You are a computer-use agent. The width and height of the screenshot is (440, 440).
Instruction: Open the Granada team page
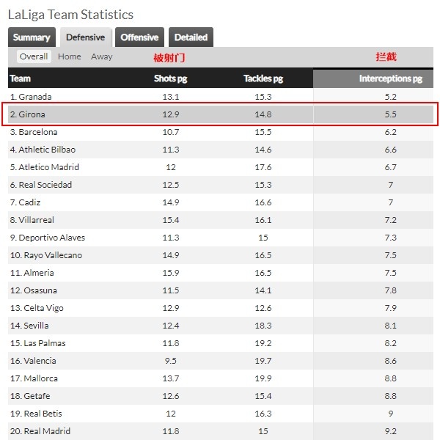pyautogui.click(x=35, y=97)
